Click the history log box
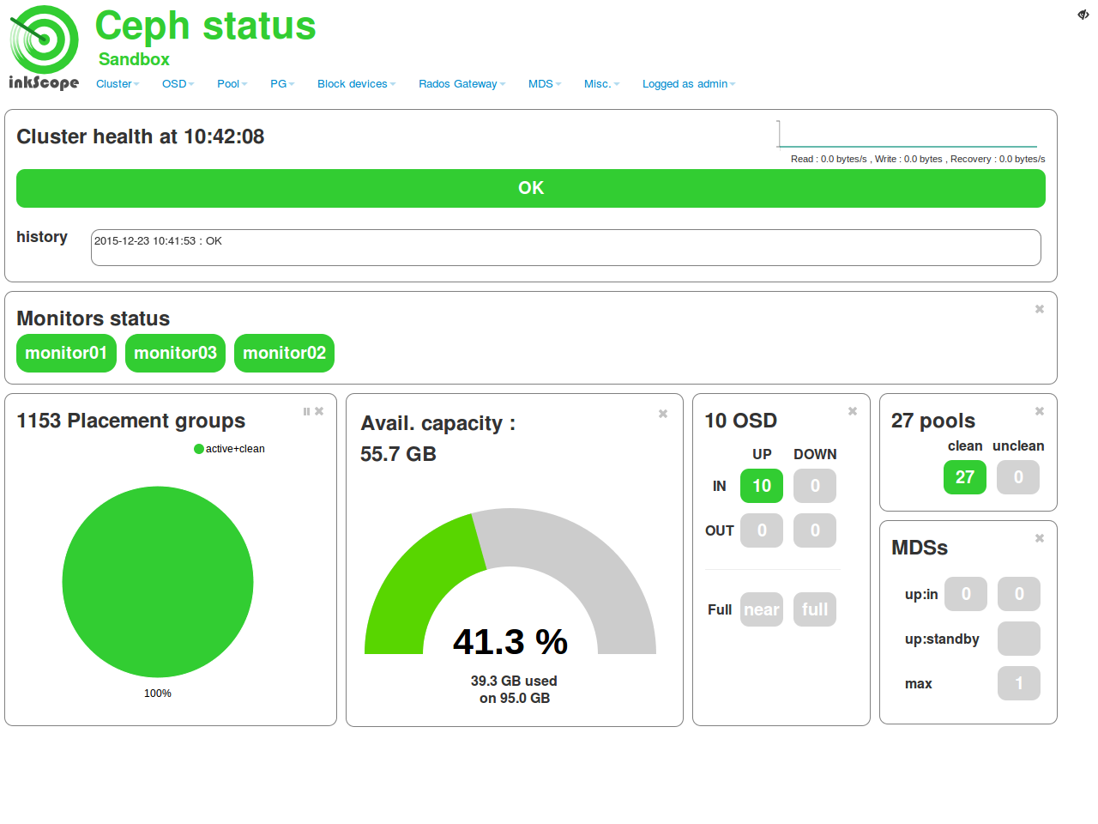The height and width of the screenshot is (824, 1098). click(x=566, y=247)
